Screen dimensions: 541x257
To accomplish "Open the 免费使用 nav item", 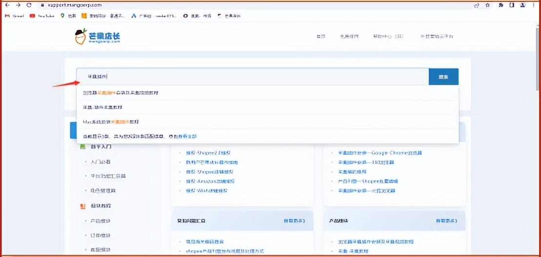I will point(349,37).
